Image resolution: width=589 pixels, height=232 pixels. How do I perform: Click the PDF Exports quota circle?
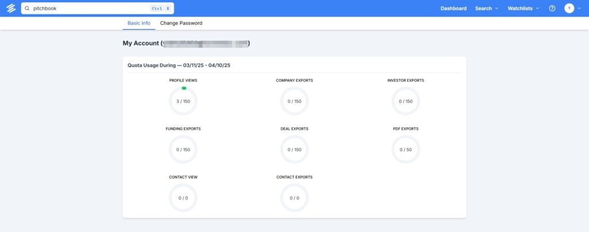406,149
